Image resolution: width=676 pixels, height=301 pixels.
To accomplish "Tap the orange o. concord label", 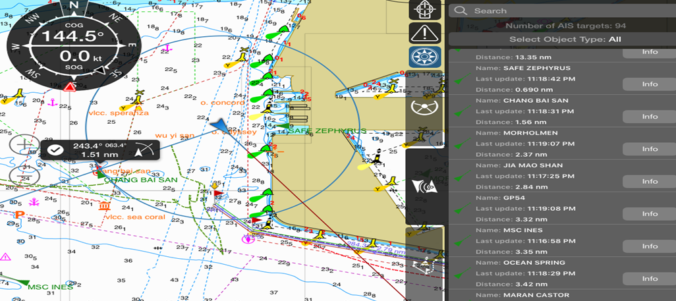I will [222, 103].
